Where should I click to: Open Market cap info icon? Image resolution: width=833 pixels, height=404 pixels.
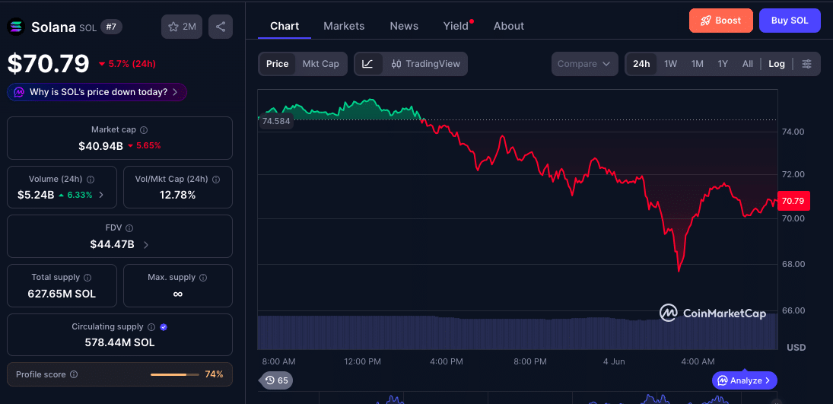[x=144, y=129]
